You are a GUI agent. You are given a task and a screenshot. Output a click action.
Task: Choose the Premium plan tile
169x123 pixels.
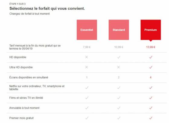pyautogui.click(x=151, y=30)
